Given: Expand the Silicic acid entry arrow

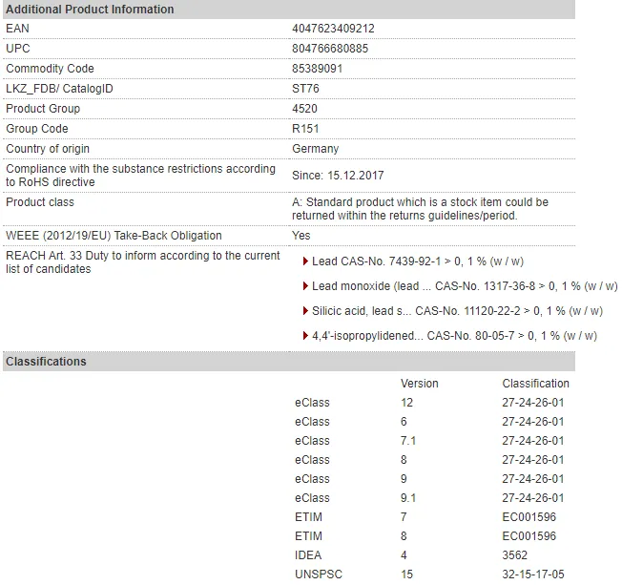Looking at the screenshot, I should point(305,311).
